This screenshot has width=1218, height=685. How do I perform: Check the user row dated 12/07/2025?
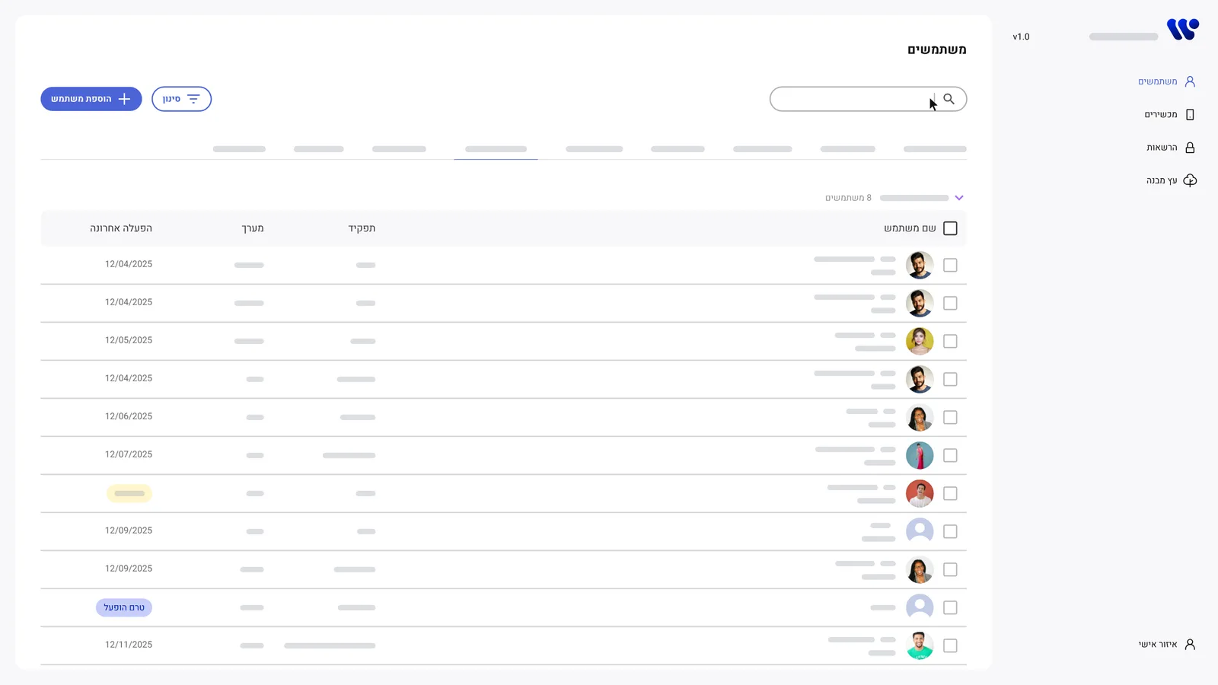[950, 455]
